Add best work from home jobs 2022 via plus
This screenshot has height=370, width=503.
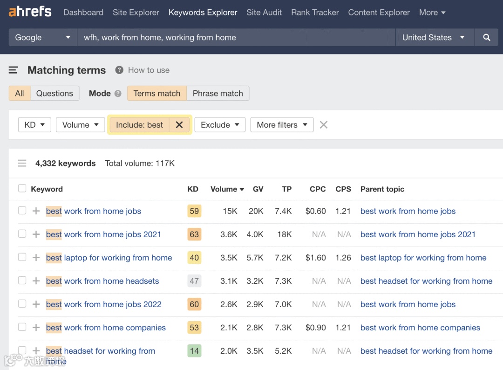point(36,304)
